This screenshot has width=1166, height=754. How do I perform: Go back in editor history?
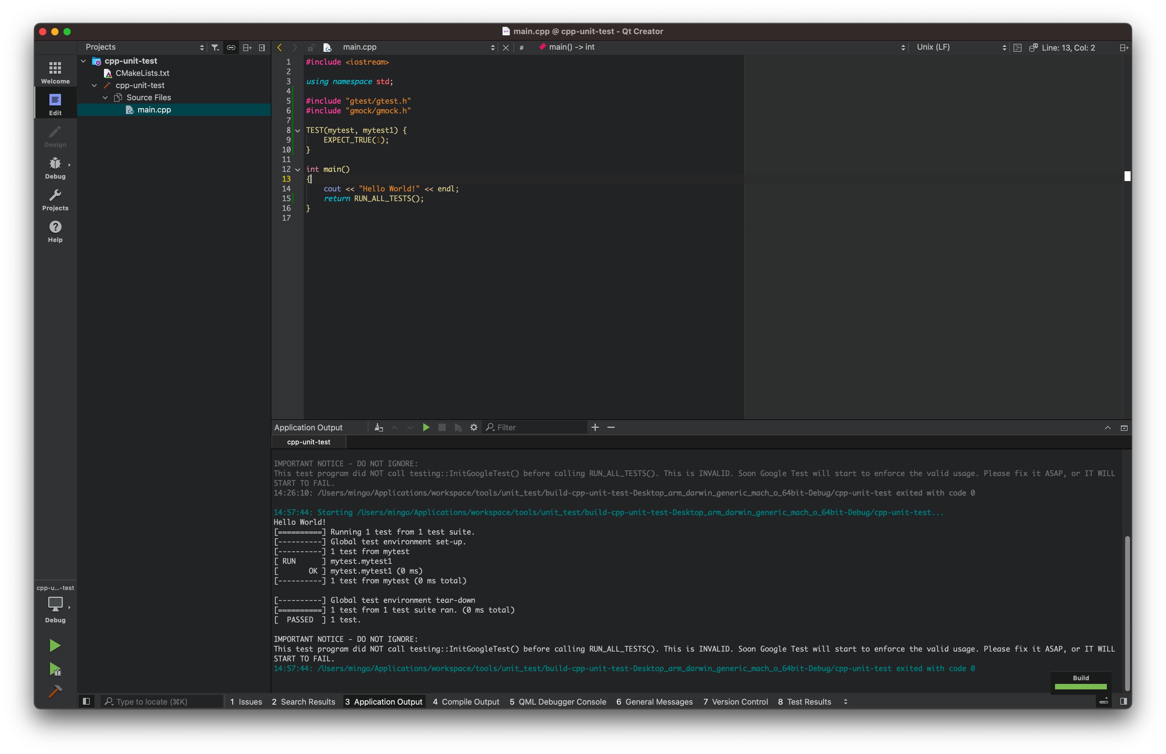[x=280, y=48]
